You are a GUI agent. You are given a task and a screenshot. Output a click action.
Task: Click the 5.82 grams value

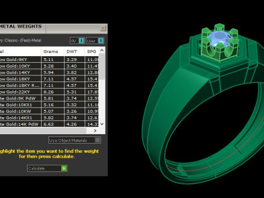coord(48,118)
